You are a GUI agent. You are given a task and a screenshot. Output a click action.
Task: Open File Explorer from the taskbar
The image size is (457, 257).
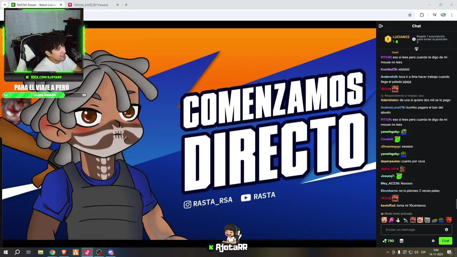[40, 252]
